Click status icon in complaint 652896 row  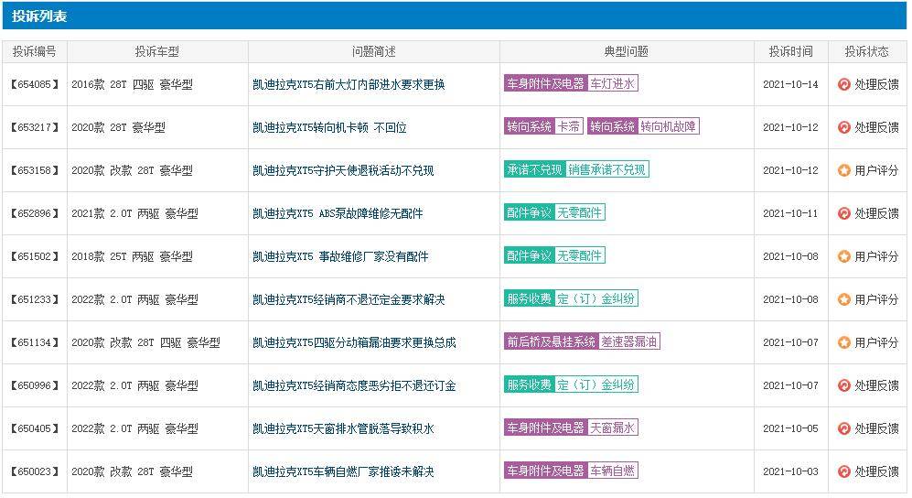pos(843,213)
